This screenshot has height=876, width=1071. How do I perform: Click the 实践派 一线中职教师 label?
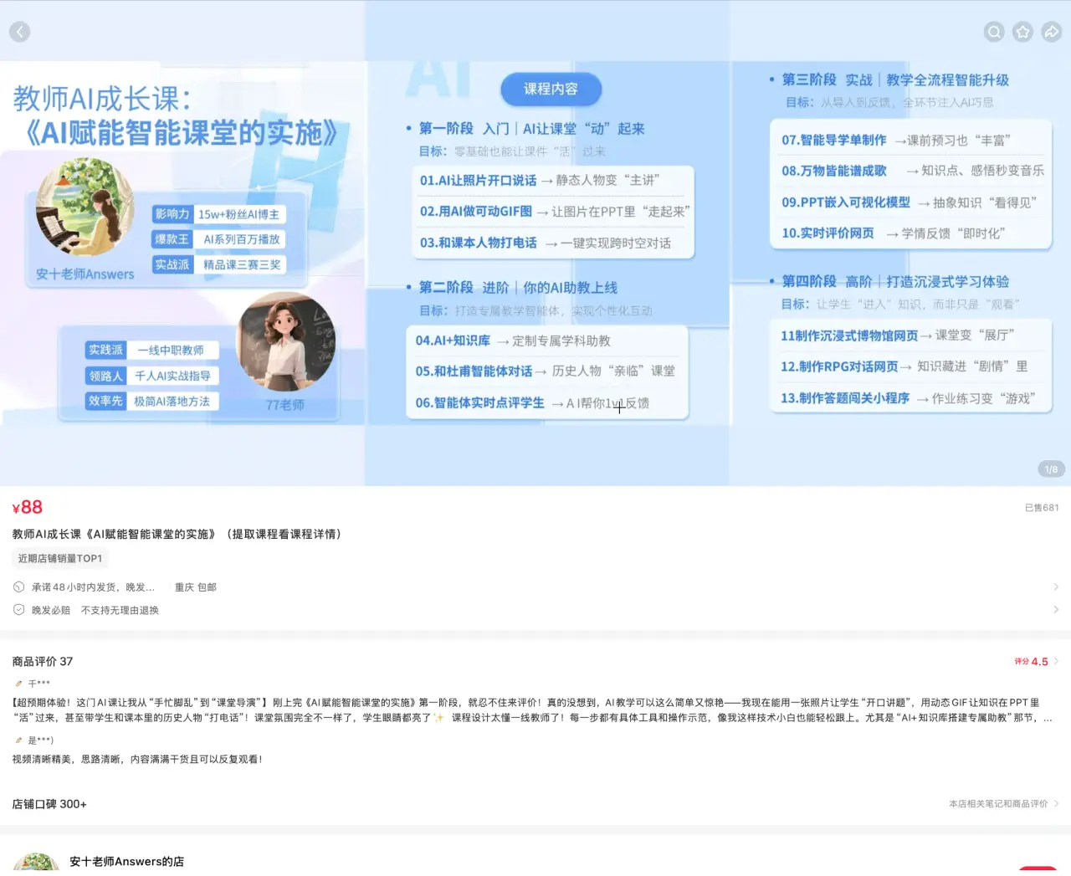151,351
